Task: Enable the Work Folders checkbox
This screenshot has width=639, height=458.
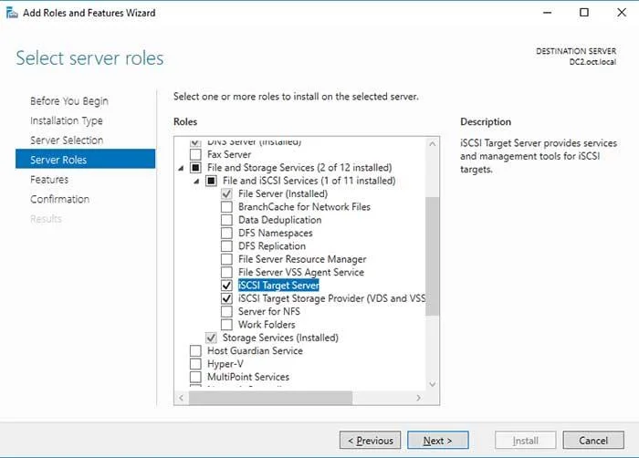Action: click(226, 325)
